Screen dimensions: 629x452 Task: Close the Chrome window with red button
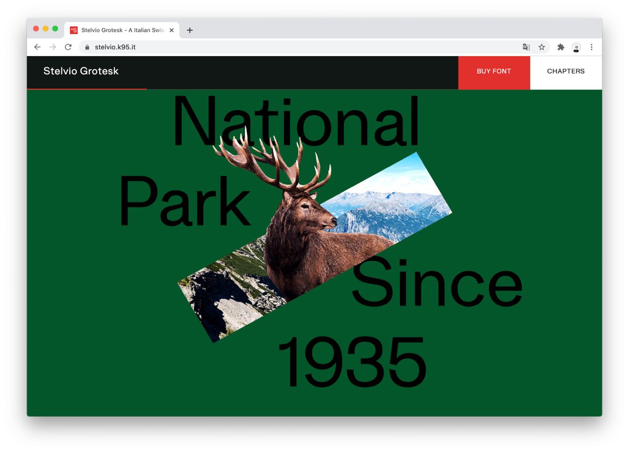pos(36,29)
